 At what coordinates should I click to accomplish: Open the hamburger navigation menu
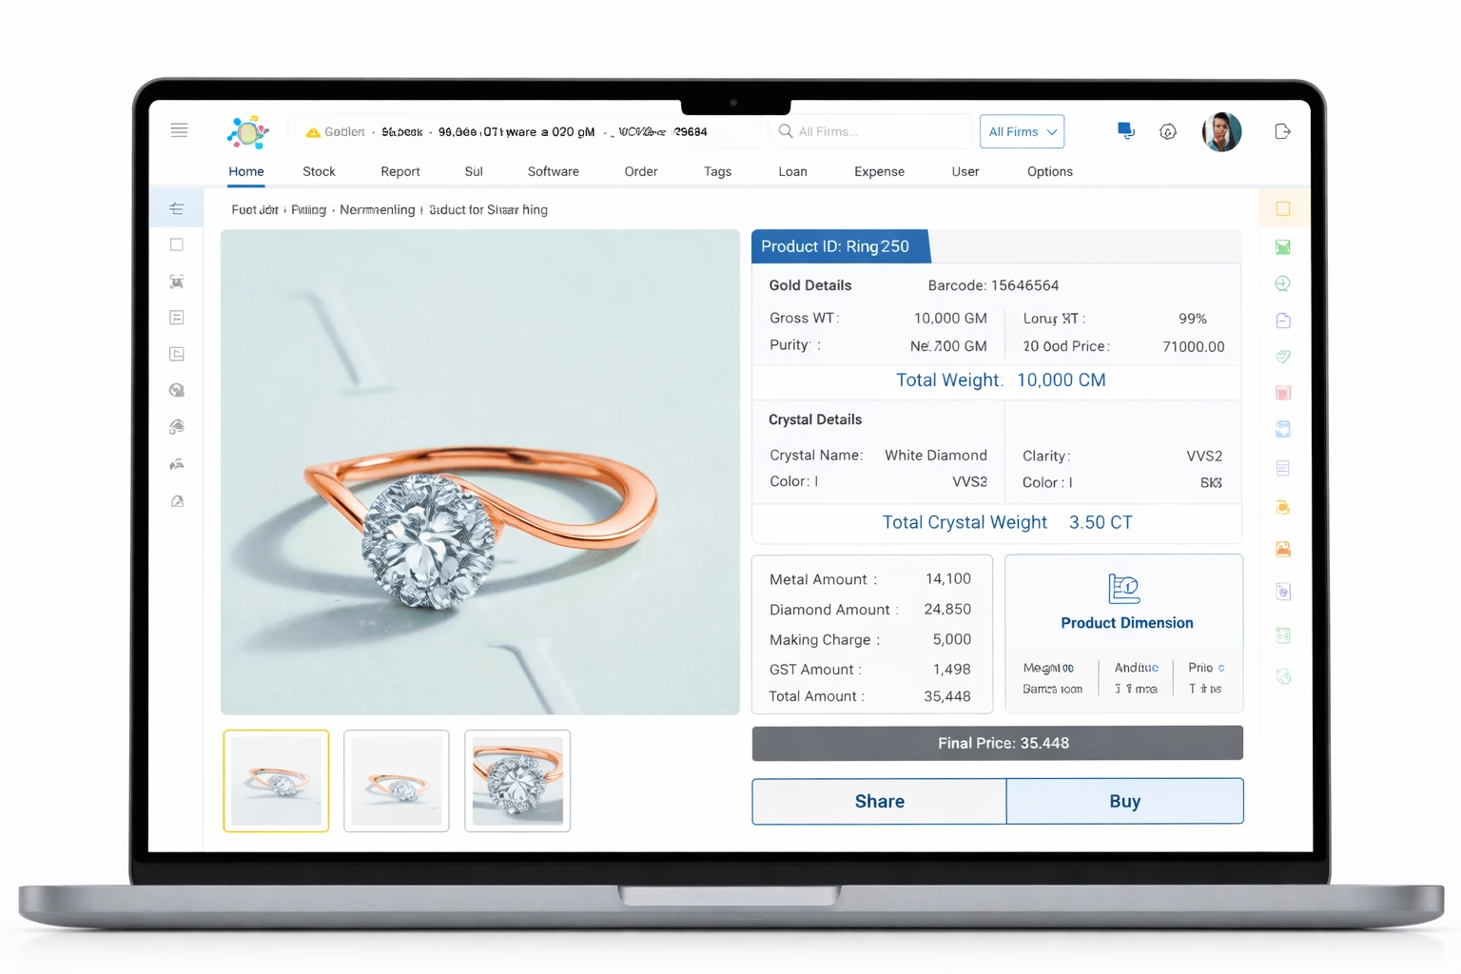coord(179,130)
